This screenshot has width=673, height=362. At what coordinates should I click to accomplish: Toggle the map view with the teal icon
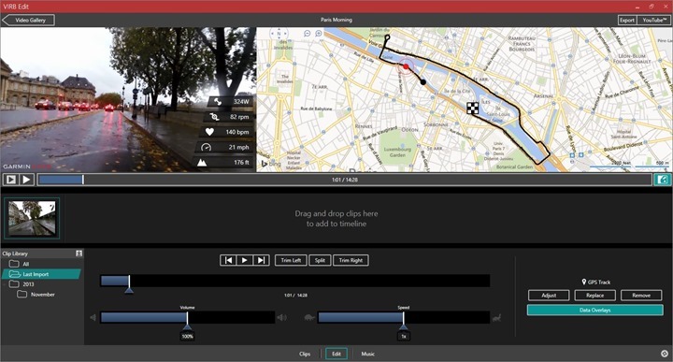click(663, 180)
